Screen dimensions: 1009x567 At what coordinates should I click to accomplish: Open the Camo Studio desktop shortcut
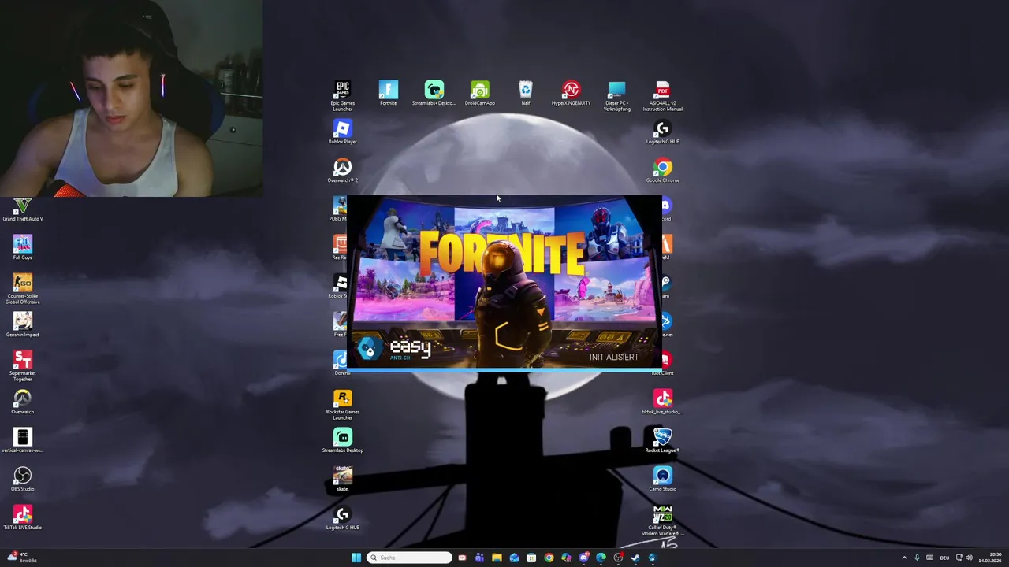tap(662, 479)
